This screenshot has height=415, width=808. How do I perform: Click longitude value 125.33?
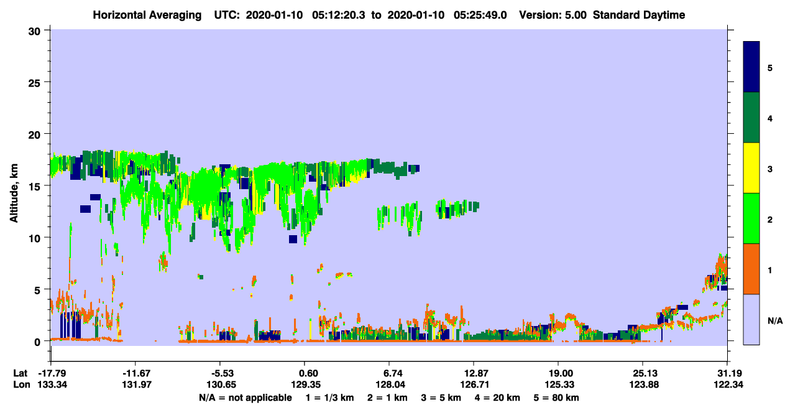click(x=558, y=385)
